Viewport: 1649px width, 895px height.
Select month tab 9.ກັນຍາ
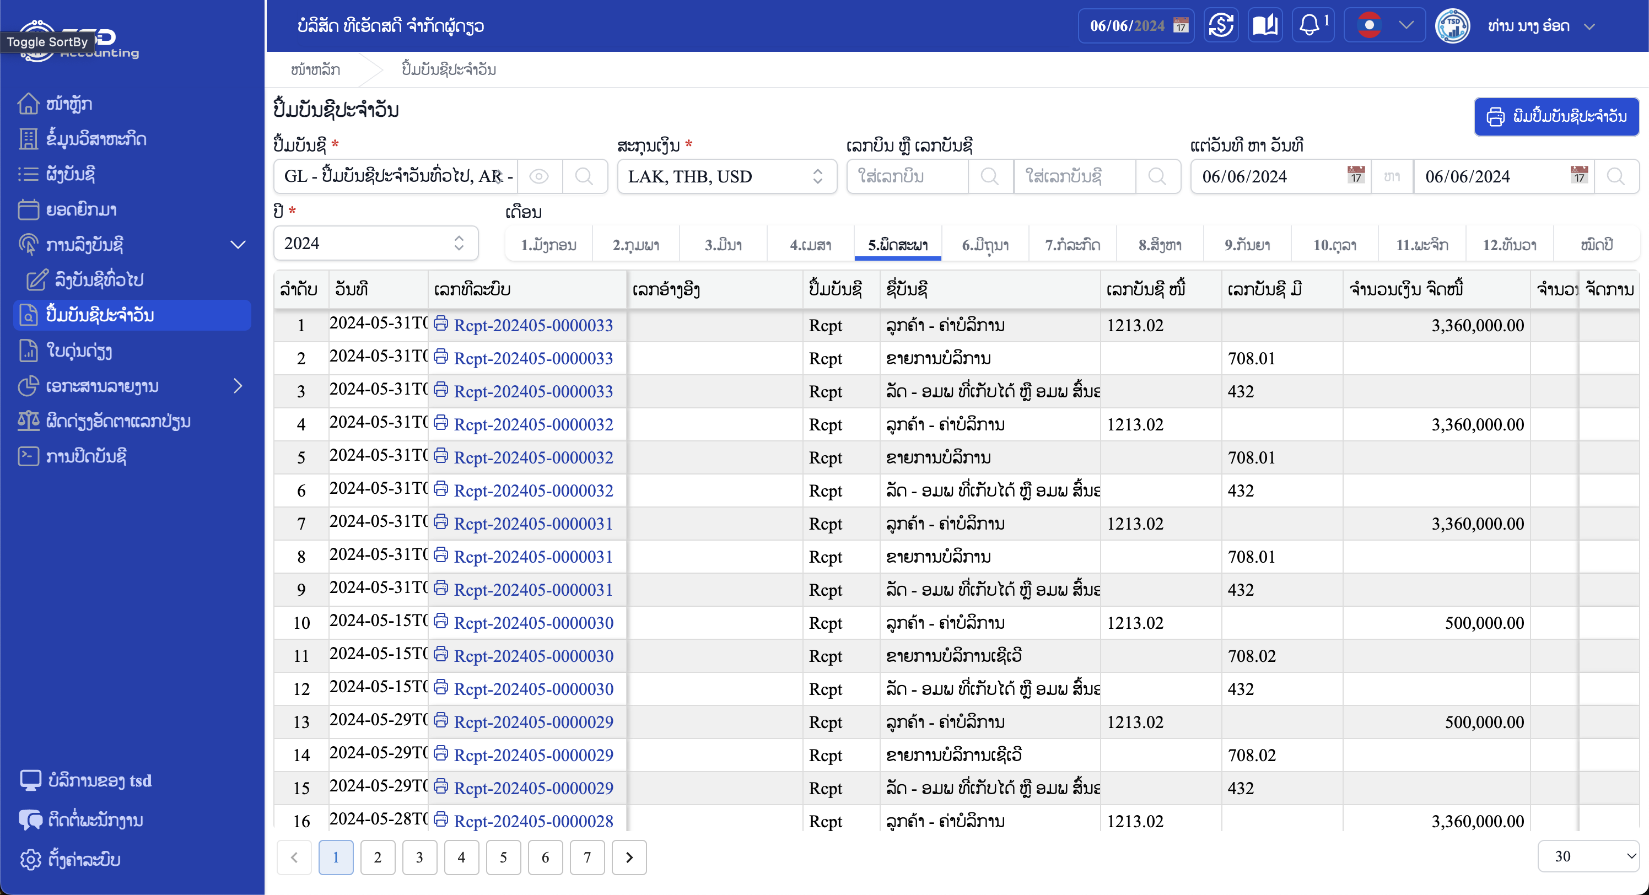pyautogui.click(x=1246, y=244)
